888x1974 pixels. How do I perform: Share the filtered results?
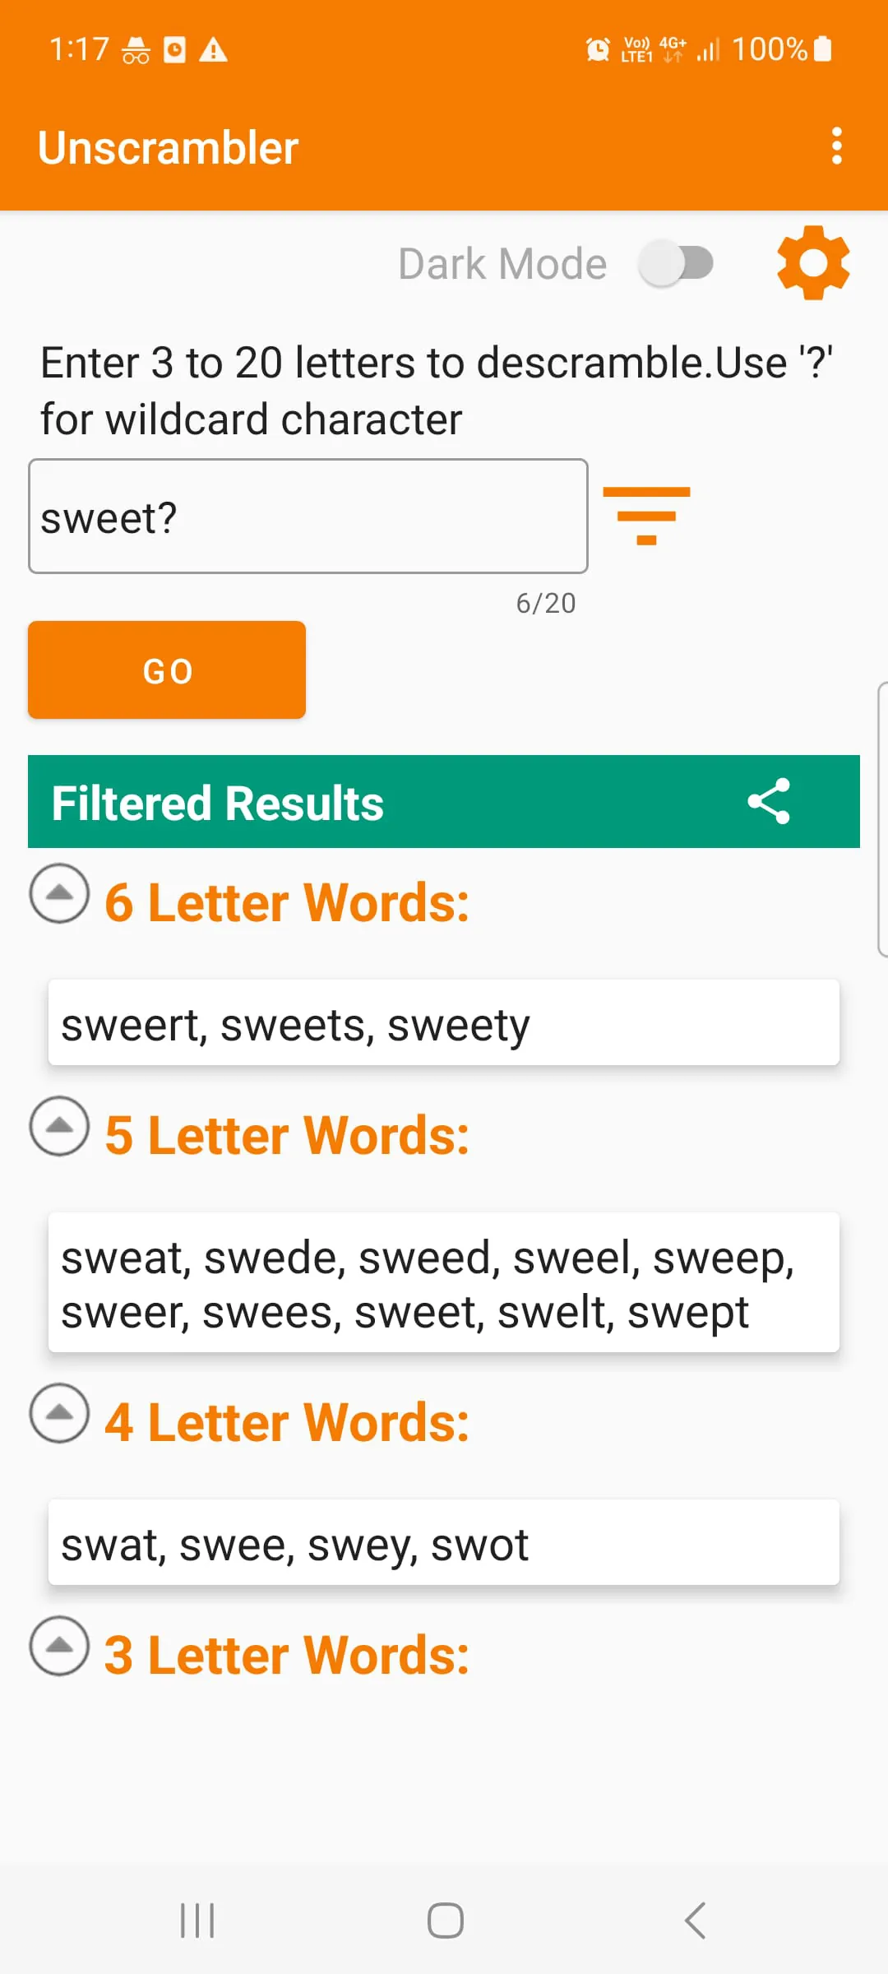[x=769, y=801]
